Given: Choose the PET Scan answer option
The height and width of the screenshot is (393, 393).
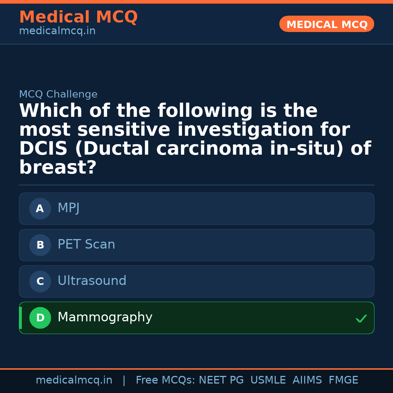Looking at the screenshot, I should [x=196, y=245].
